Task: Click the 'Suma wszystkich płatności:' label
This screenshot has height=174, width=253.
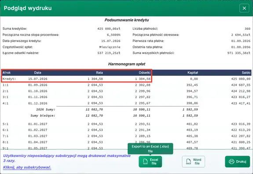Action: [x=154, y=53]
